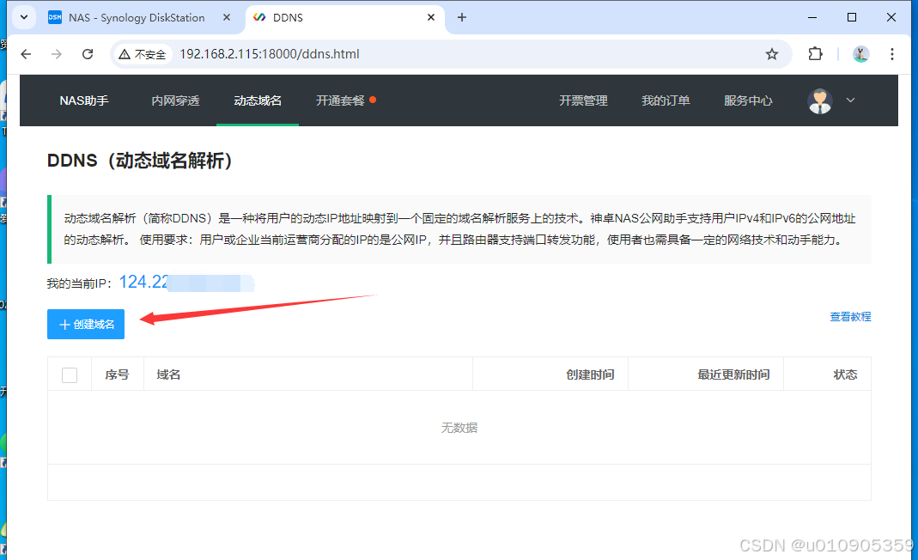The width and height of the screenshot is (918, 560).
Task: Click the 创建域名 button
Action: point(86,325)
